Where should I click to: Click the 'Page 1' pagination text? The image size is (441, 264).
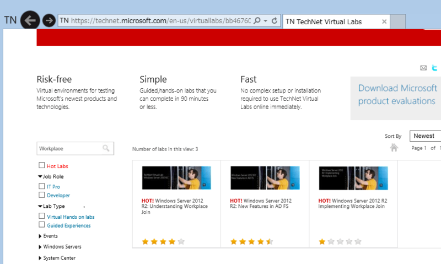point(419,148)
